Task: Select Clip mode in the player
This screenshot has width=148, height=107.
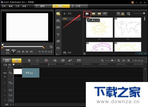Action: [8, 53]
